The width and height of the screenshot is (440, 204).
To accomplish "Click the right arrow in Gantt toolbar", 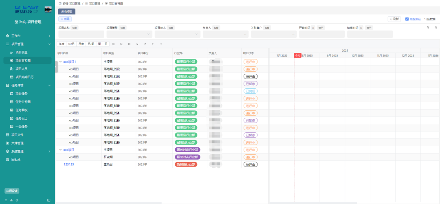I will tap(161, 44).
